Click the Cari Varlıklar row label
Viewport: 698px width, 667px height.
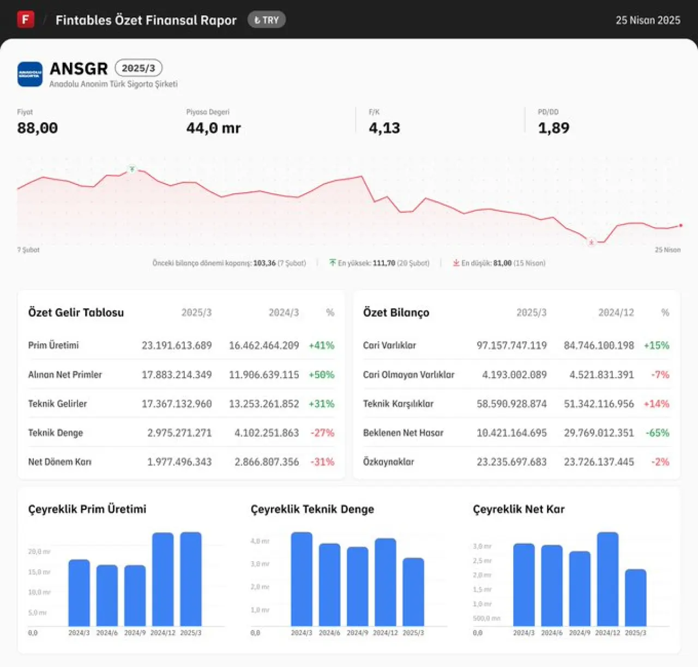(x=389, y=345)
